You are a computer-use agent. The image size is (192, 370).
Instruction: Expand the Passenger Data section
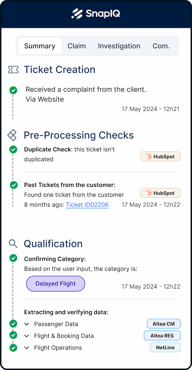tap(27, 324)
